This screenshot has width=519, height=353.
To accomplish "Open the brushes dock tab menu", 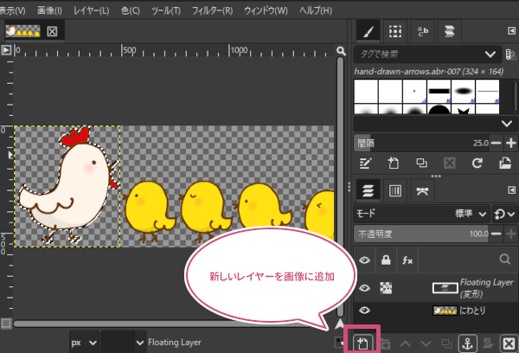I will click(x=511, y=31).
